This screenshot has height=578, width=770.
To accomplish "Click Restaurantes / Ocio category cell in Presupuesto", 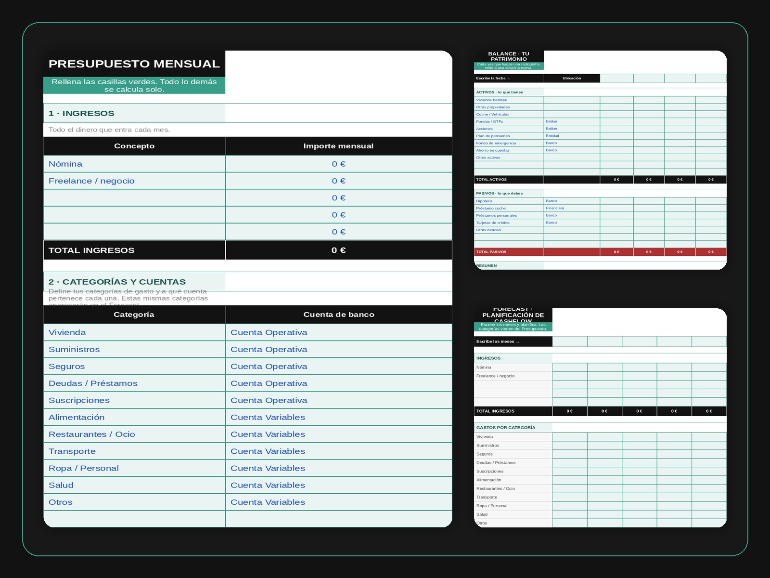I will click(134, 434).
